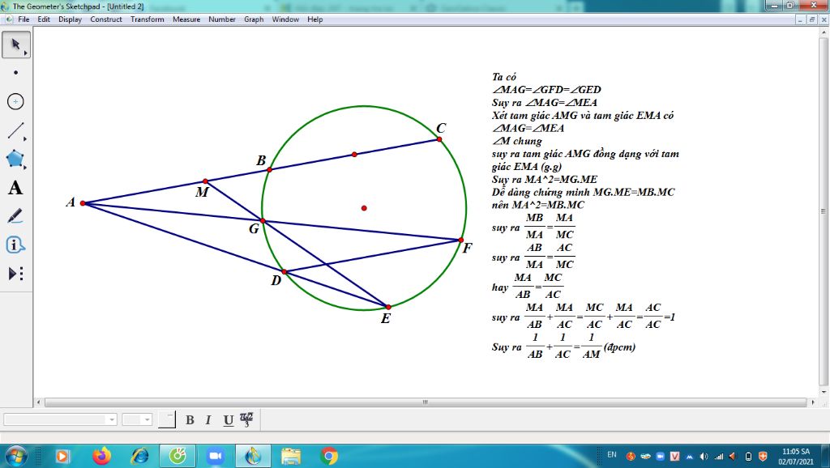
Task: Open the Graph menu
Action: coord(254,19)
